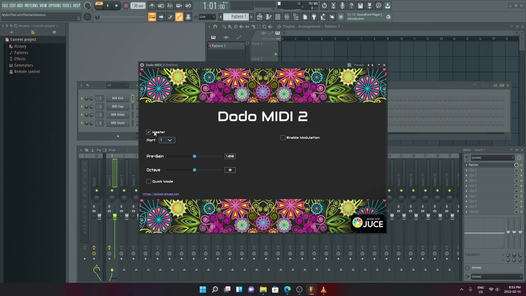This screenshot has height=296, width=526.
Task: Select Generators in the Browser tree
Action: coord(23,65)
